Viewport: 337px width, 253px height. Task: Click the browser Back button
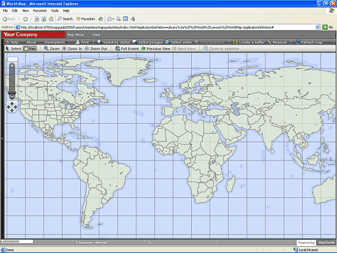pyautogui.click(x=9, y=19)
